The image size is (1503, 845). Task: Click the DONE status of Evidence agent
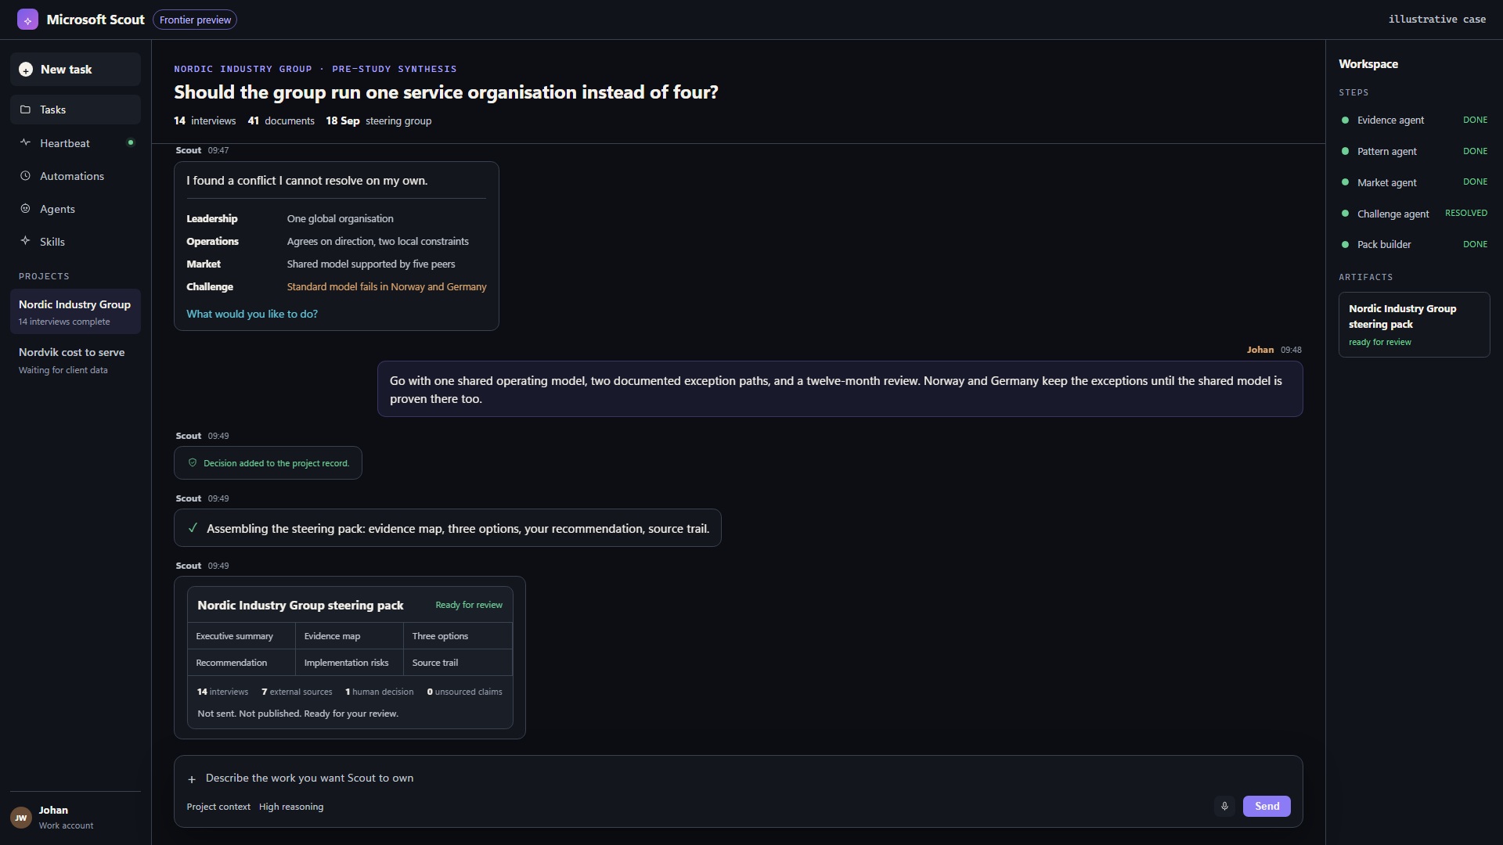point(1475,120)
